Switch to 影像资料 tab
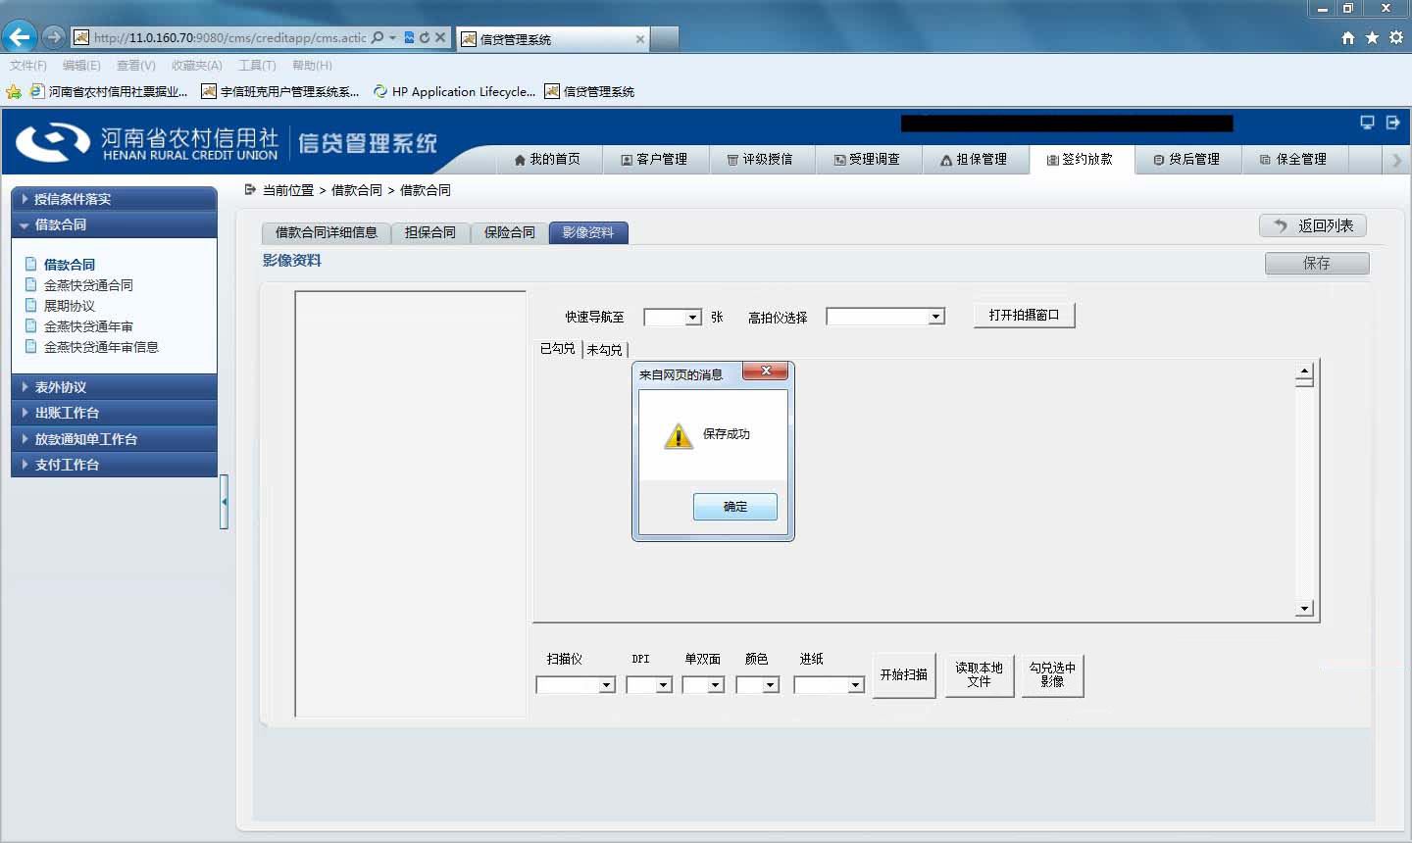This screenshot has width=1412, height=843. pyautogui.click(x=588, y=232)
